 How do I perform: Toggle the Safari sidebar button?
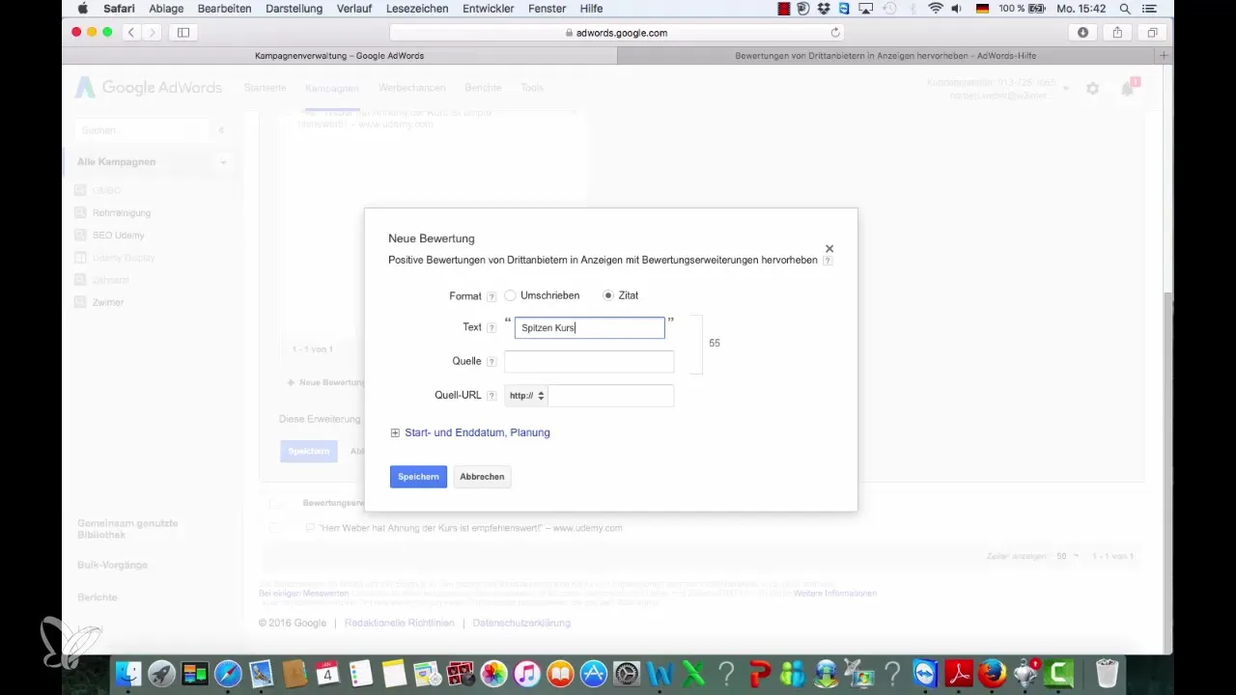point(183,32)
